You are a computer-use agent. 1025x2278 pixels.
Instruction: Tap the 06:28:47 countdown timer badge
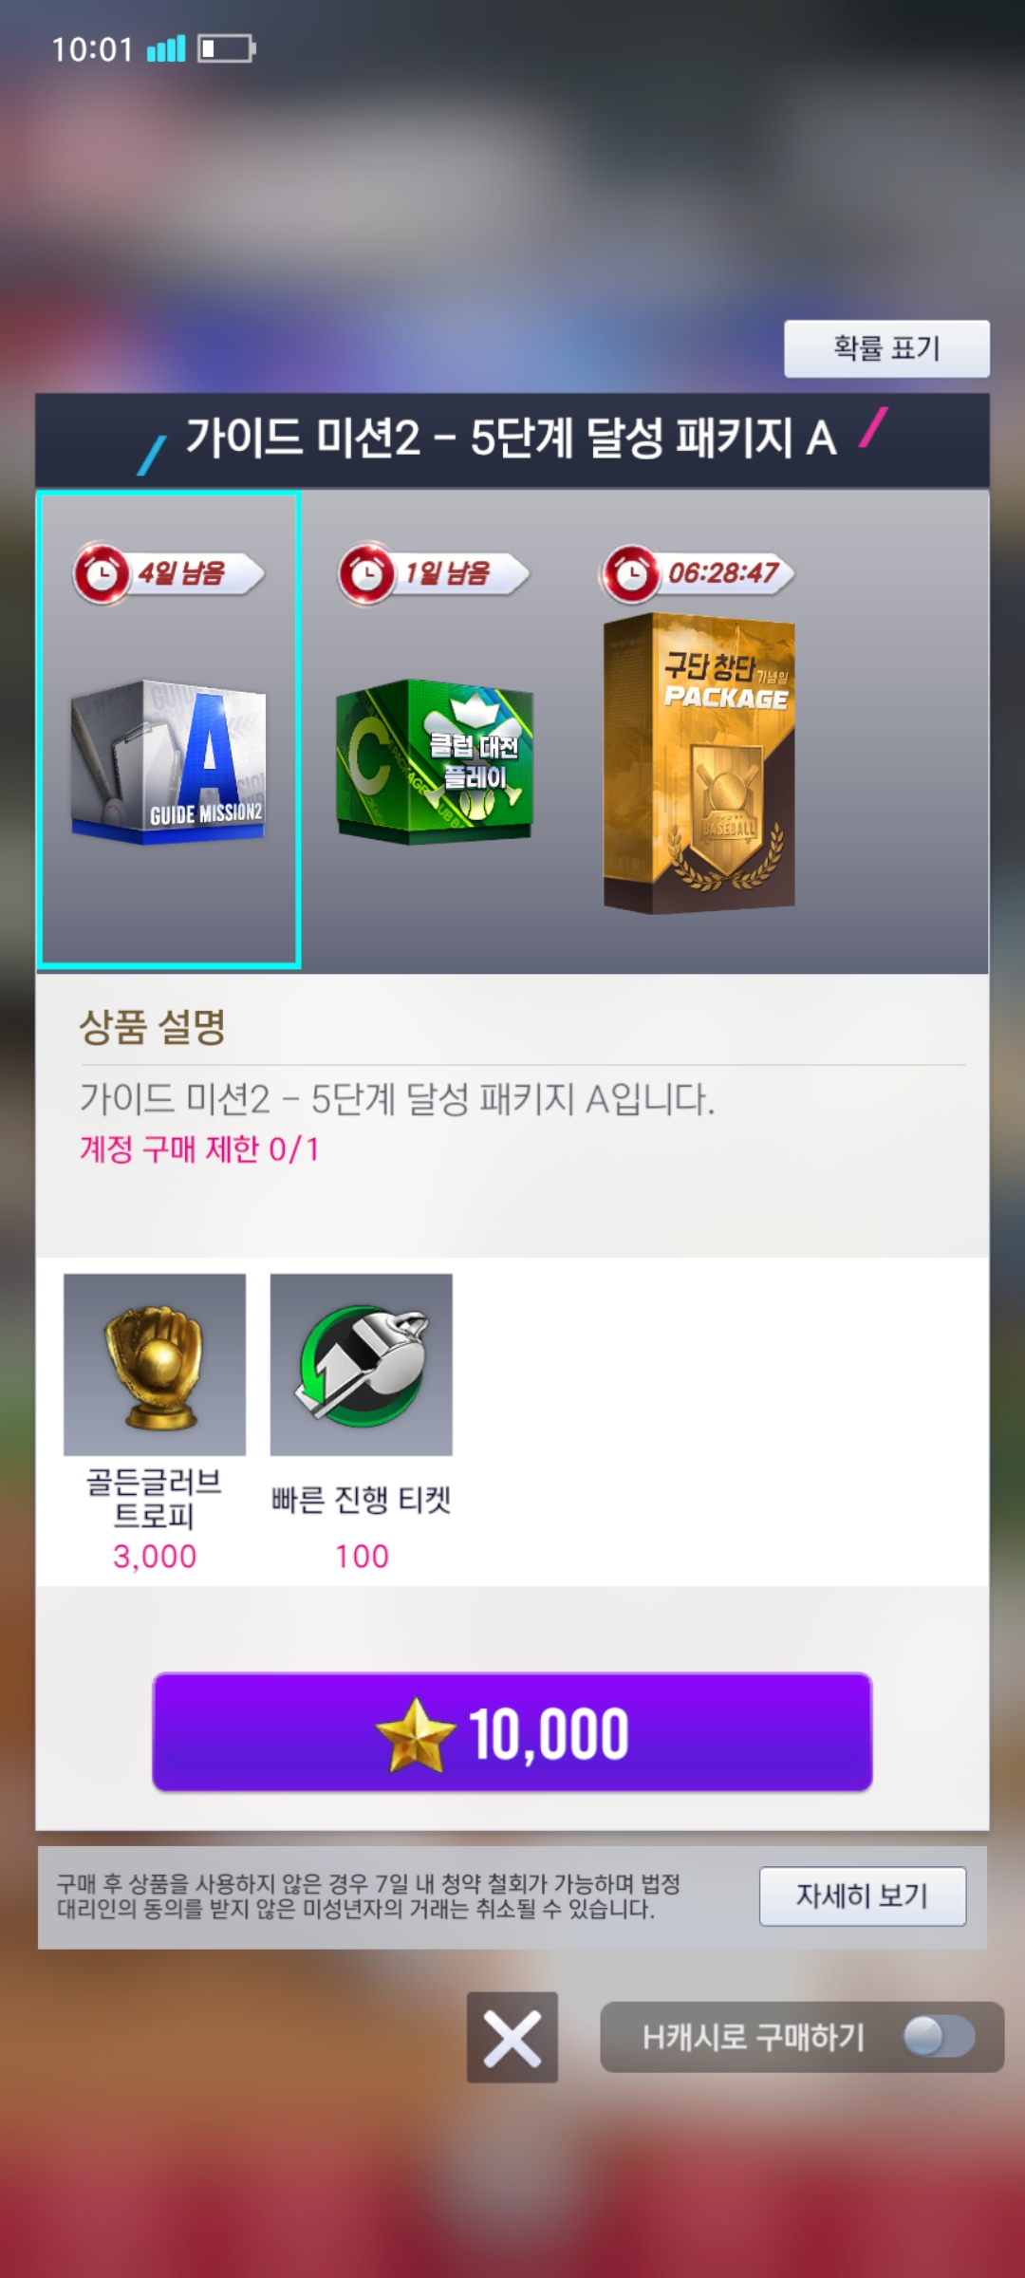[x=699, y=573]
